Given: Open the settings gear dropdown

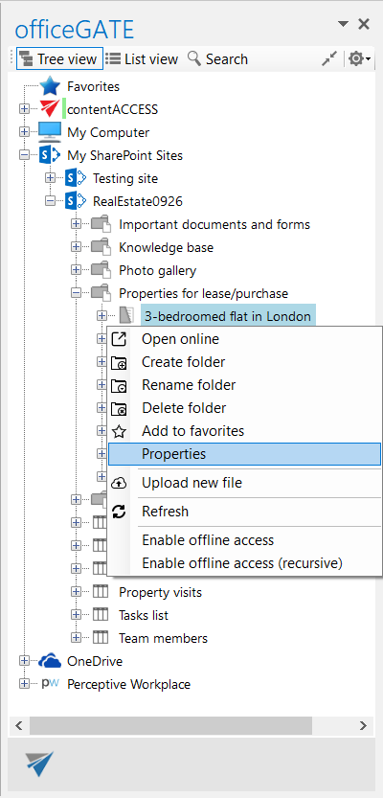Looking at the screenshot, I should coord(359,59).
